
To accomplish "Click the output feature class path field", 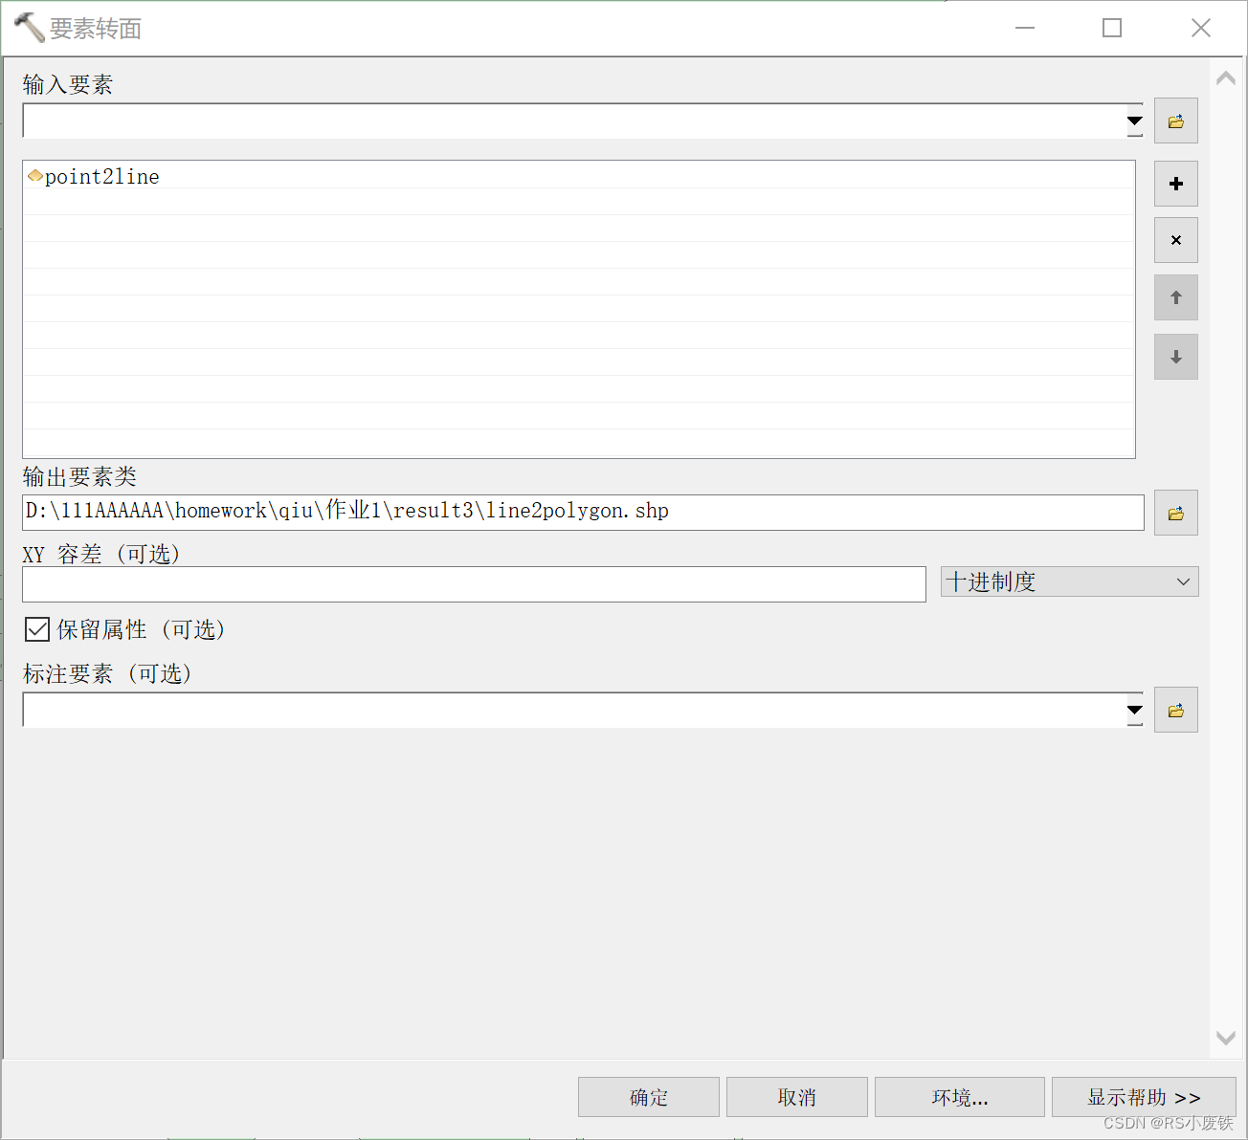I will 583,512.
